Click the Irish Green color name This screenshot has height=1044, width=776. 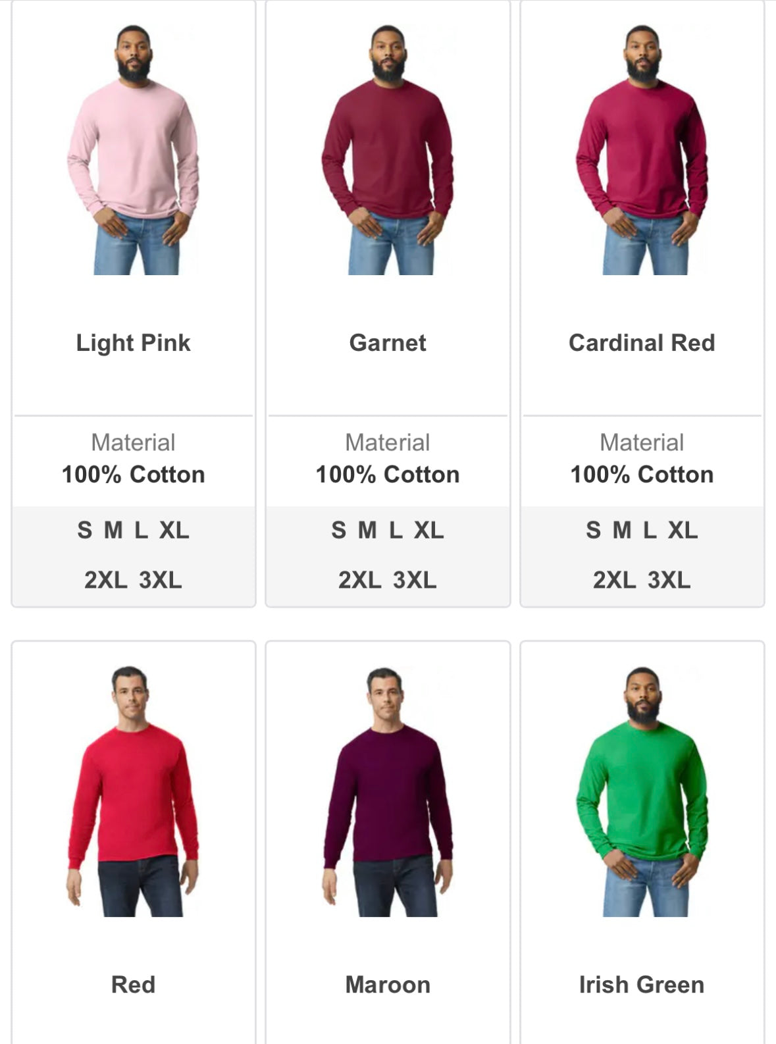click(642, 985)
